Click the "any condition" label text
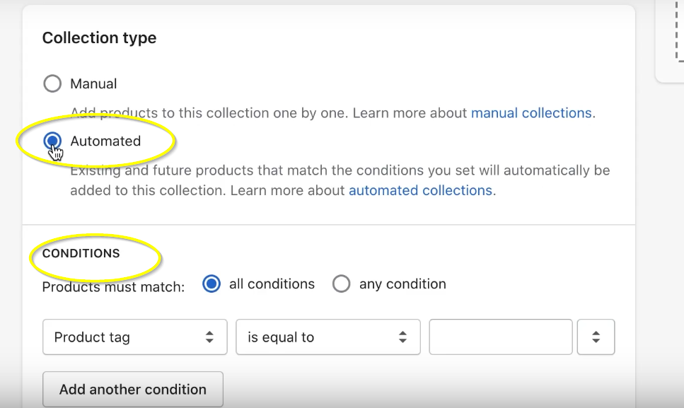The width and height of the screenshot is (684, 408). 402,284
